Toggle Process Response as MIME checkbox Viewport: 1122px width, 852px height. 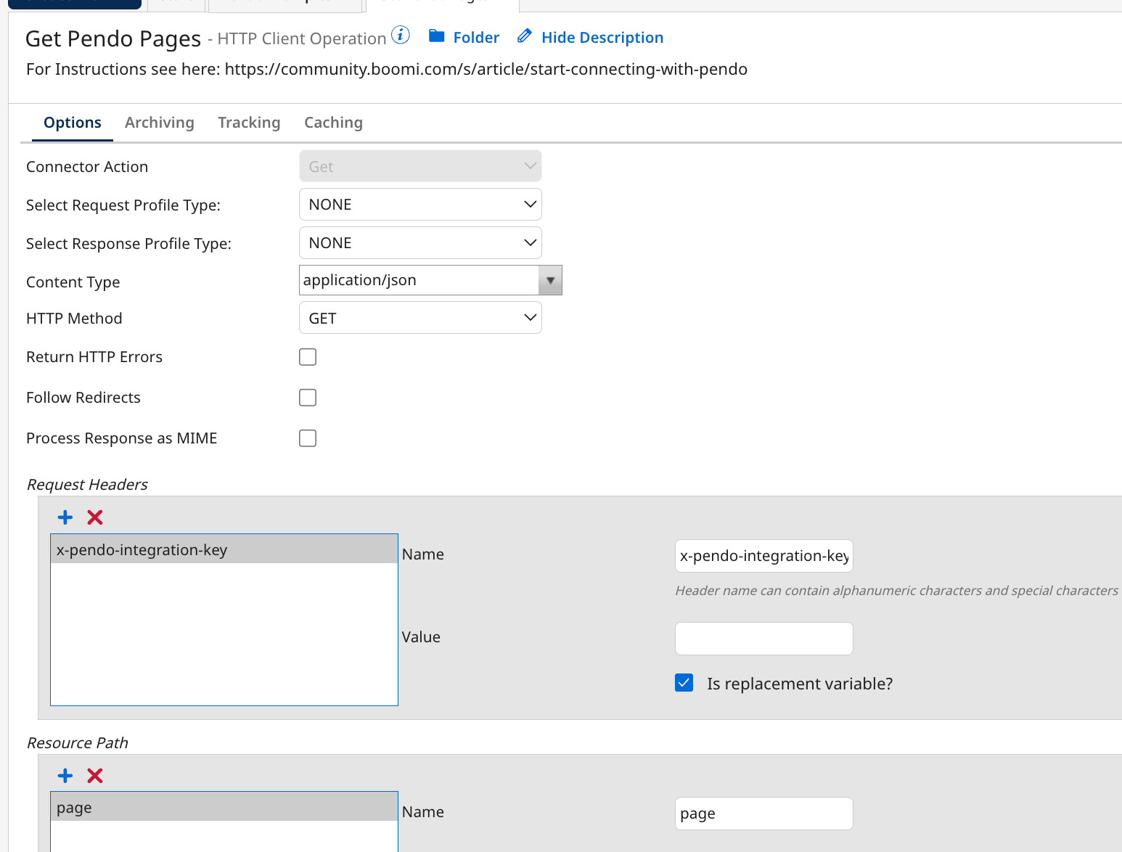tap(308, 438)
